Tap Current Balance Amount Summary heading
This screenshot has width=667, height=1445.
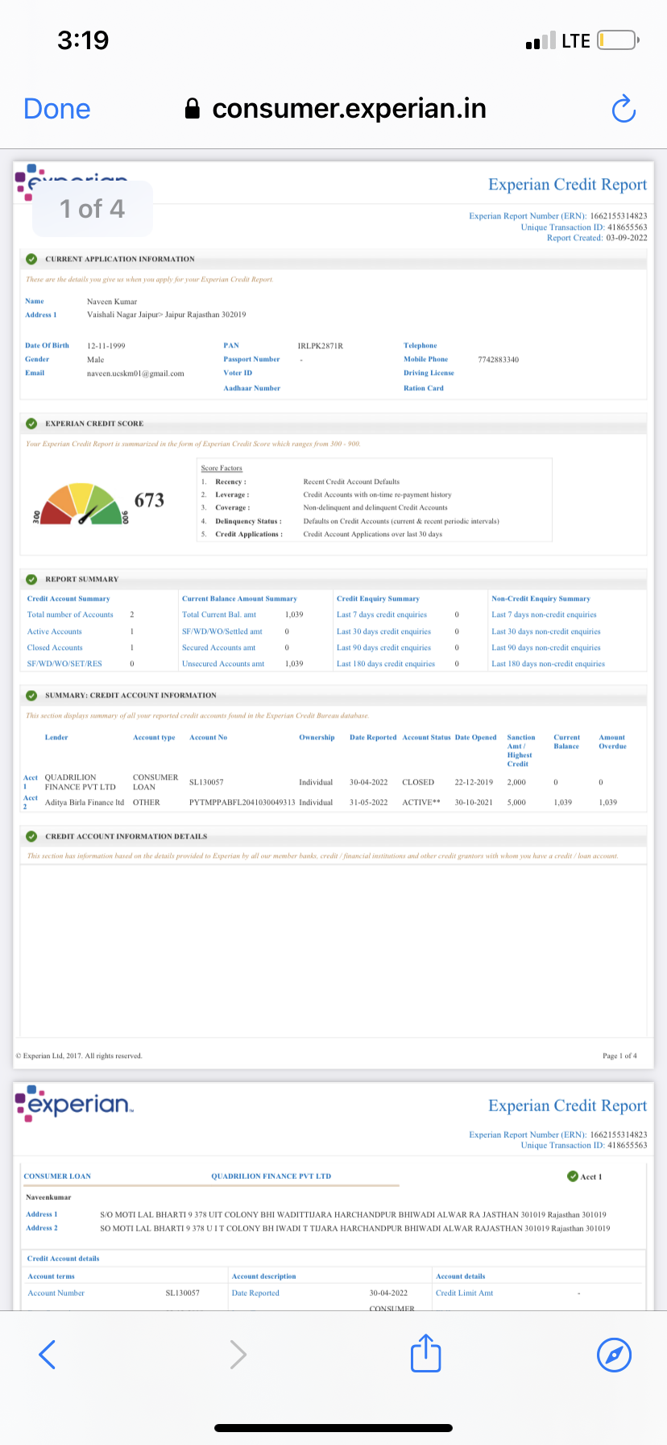coord(239,598)
